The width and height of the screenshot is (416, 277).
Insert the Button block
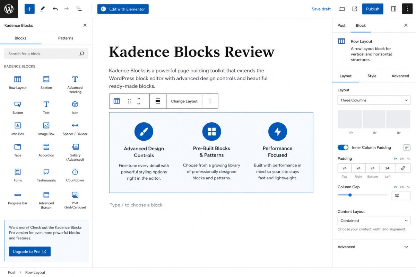click(x=18, y=108)
